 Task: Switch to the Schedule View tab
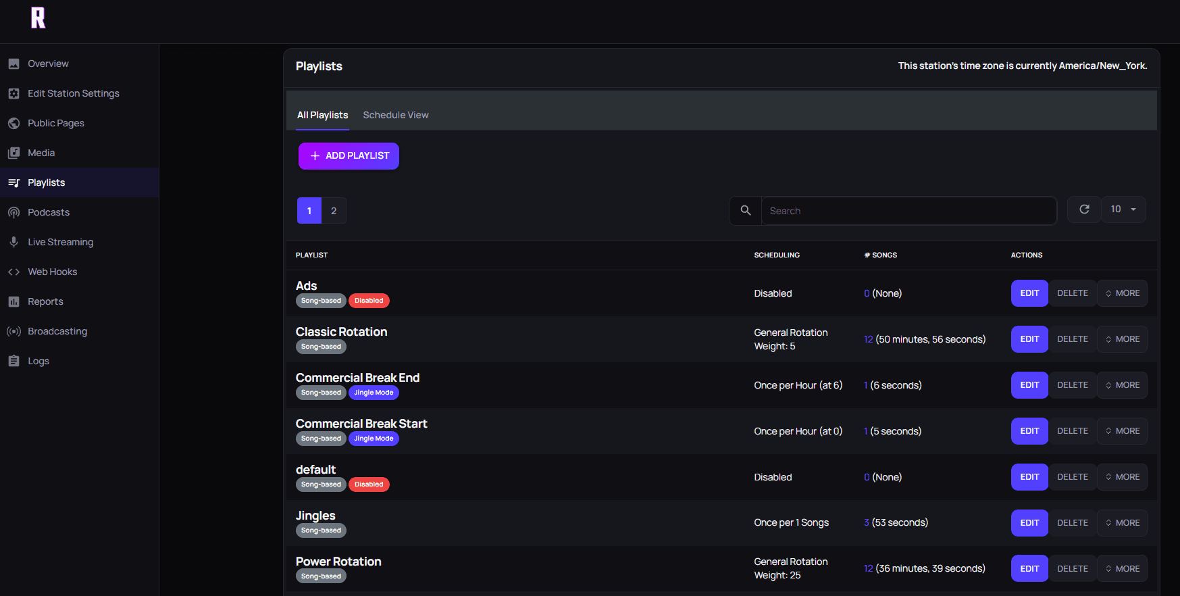coord(396,115)
